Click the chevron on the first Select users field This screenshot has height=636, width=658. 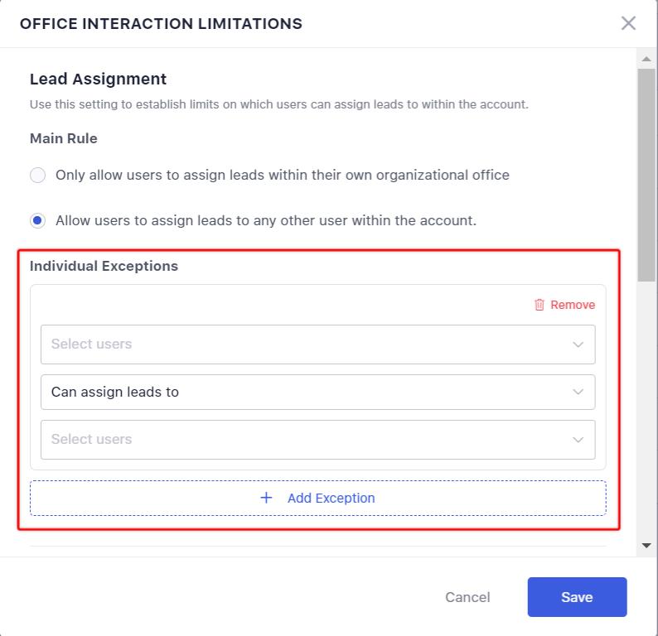(578, 344)
